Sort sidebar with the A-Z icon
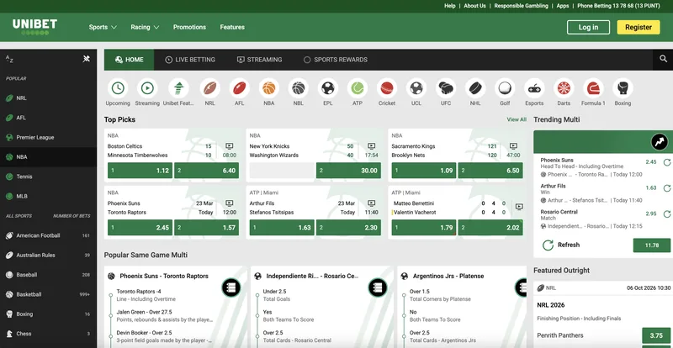This screenshot has width=673, height=348. (9, 59)
